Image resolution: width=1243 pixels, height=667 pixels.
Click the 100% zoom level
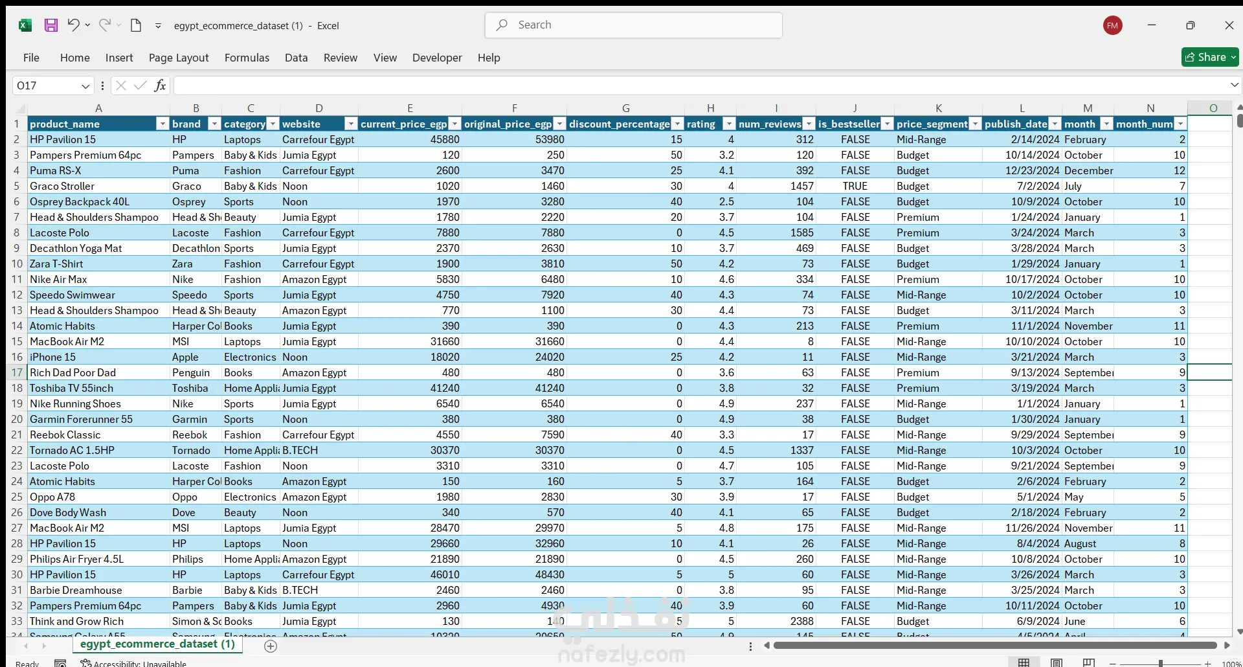click(x=1231, y=664)
